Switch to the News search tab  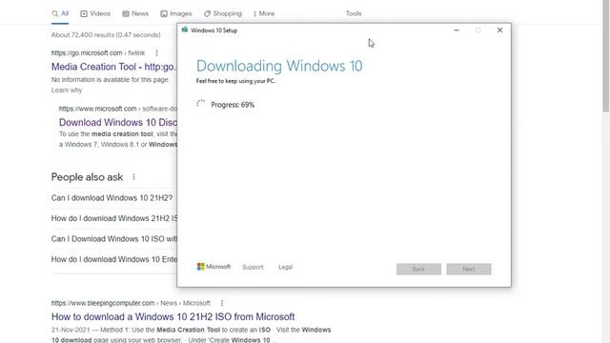click(x=135, y=13)
